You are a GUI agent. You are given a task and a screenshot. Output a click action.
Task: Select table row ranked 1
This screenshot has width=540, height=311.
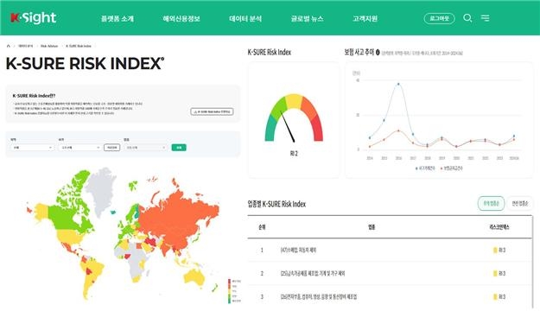tap(390, 250)
